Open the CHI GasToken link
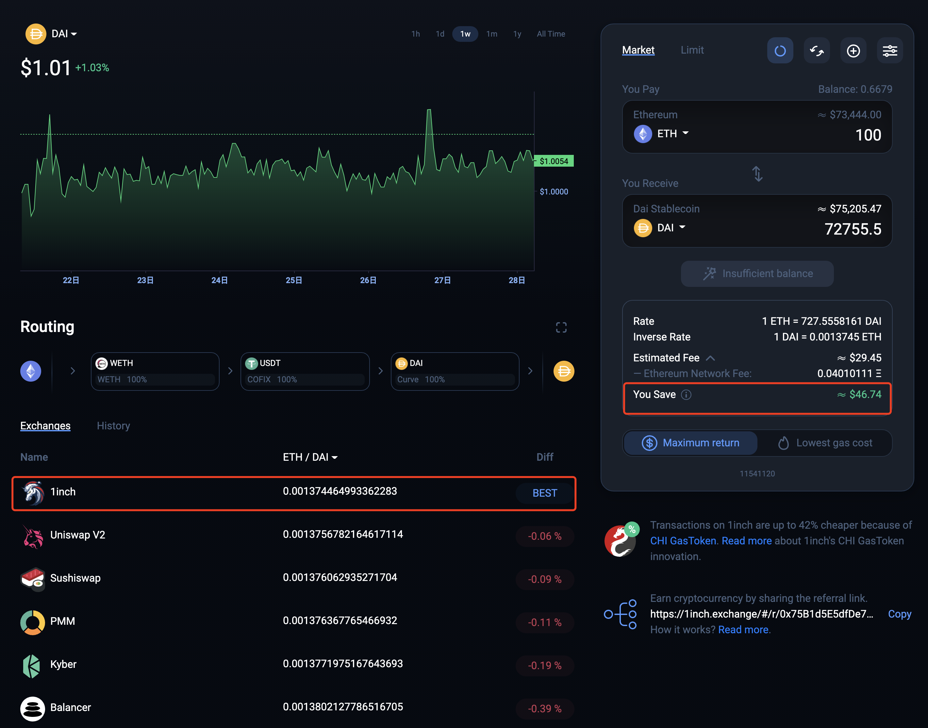The width and height of the screenshot is (928, 728). pyautogui.click(x=683, y=540)
